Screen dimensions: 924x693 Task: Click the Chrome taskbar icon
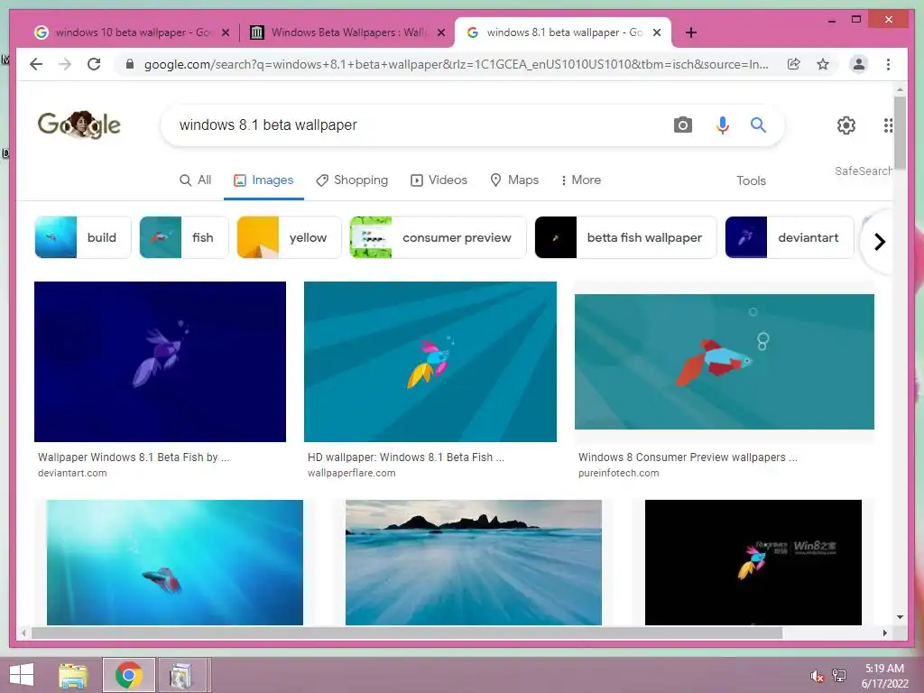pyautogui.click(x=128, y=675)
